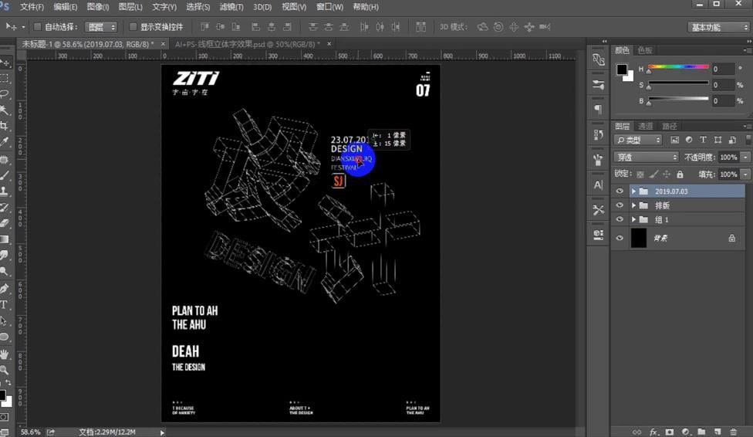The image size is (753, 437).
Task: Select the Eyedropper tool
Action: [x=5, y=142]
